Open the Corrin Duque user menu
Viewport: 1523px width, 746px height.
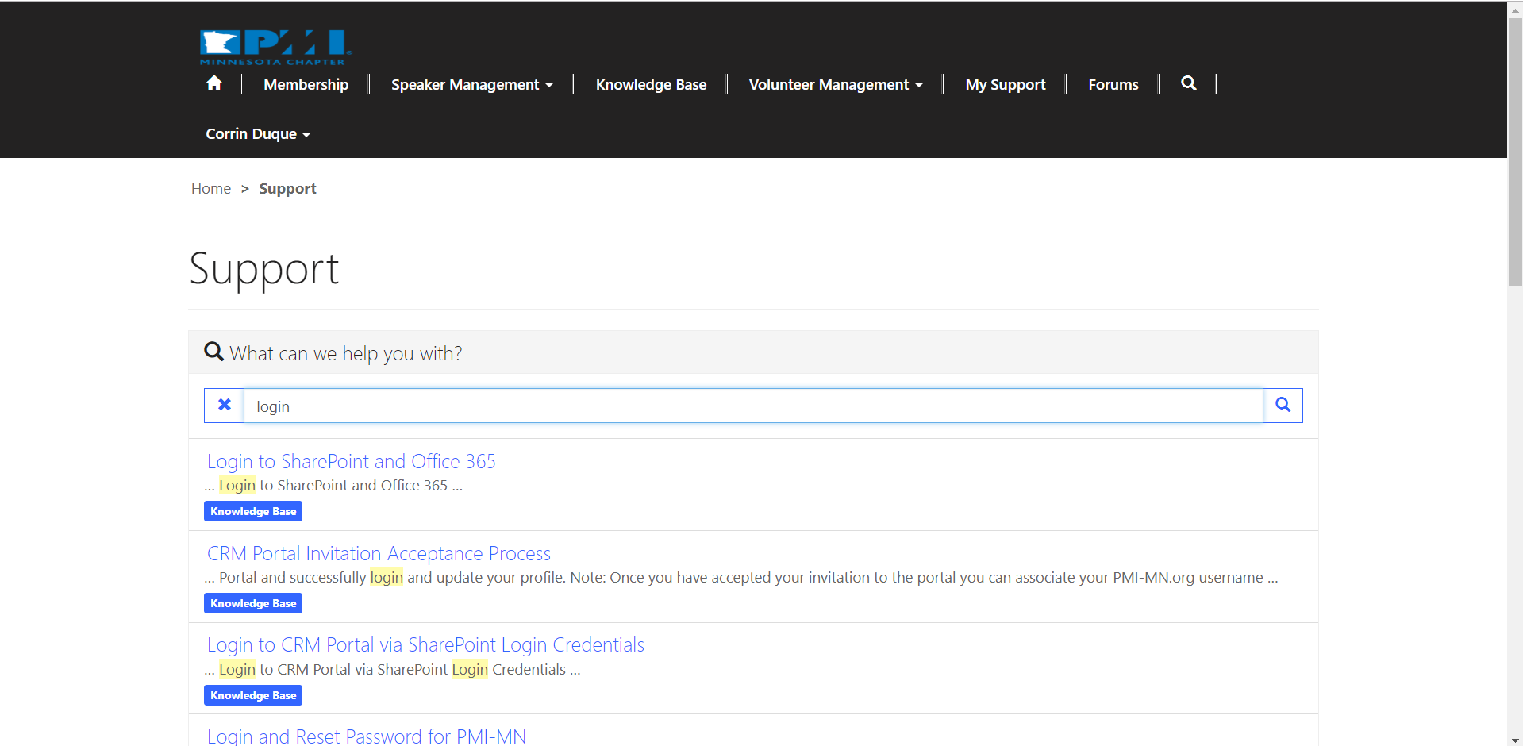[x=257, y=134]
